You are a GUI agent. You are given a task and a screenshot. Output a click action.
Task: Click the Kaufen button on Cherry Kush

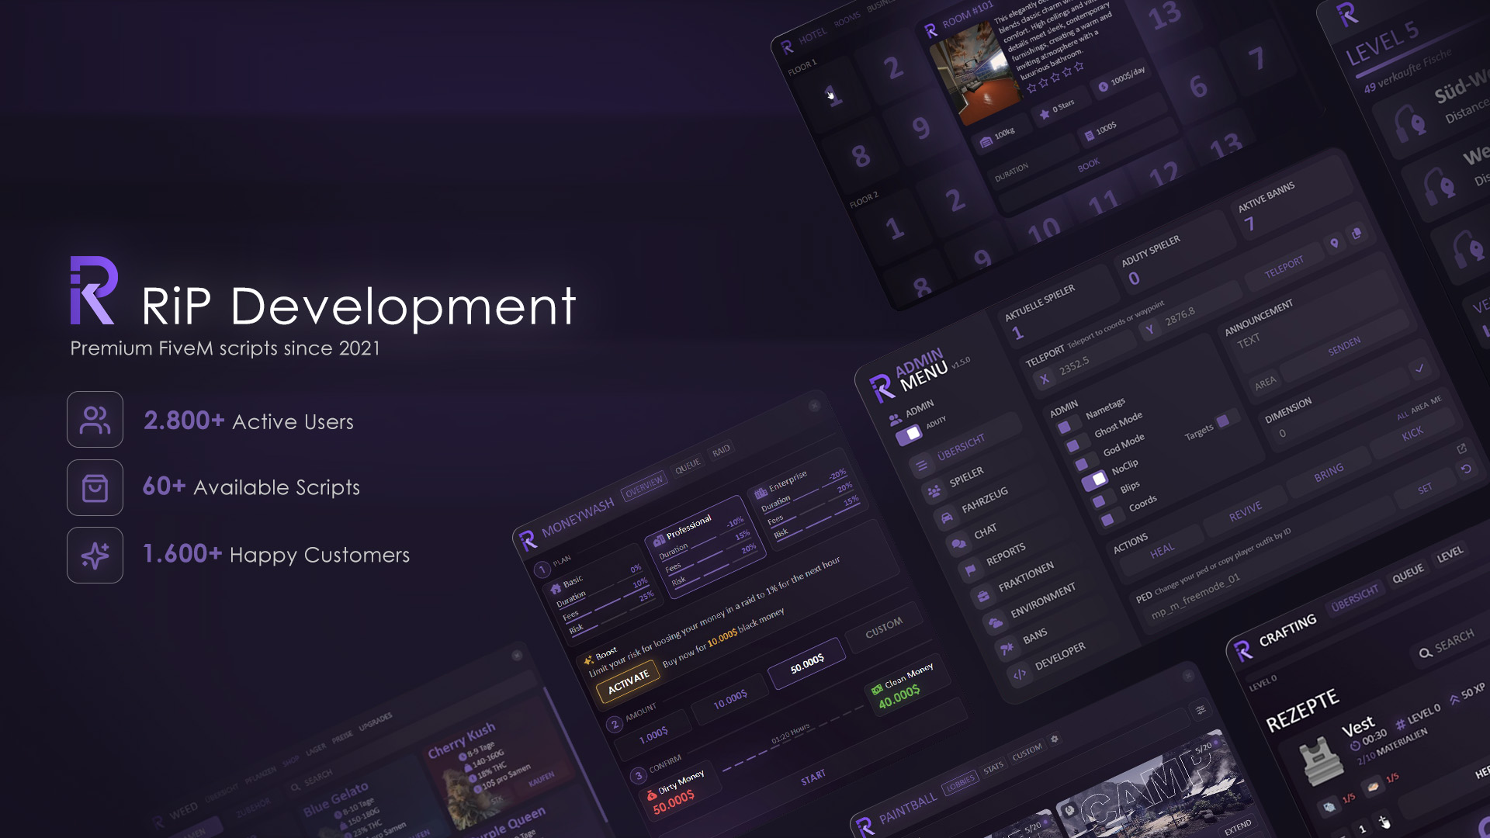(541, 778)
